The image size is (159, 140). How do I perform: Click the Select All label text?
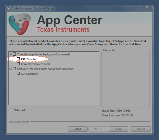(20, 110)
